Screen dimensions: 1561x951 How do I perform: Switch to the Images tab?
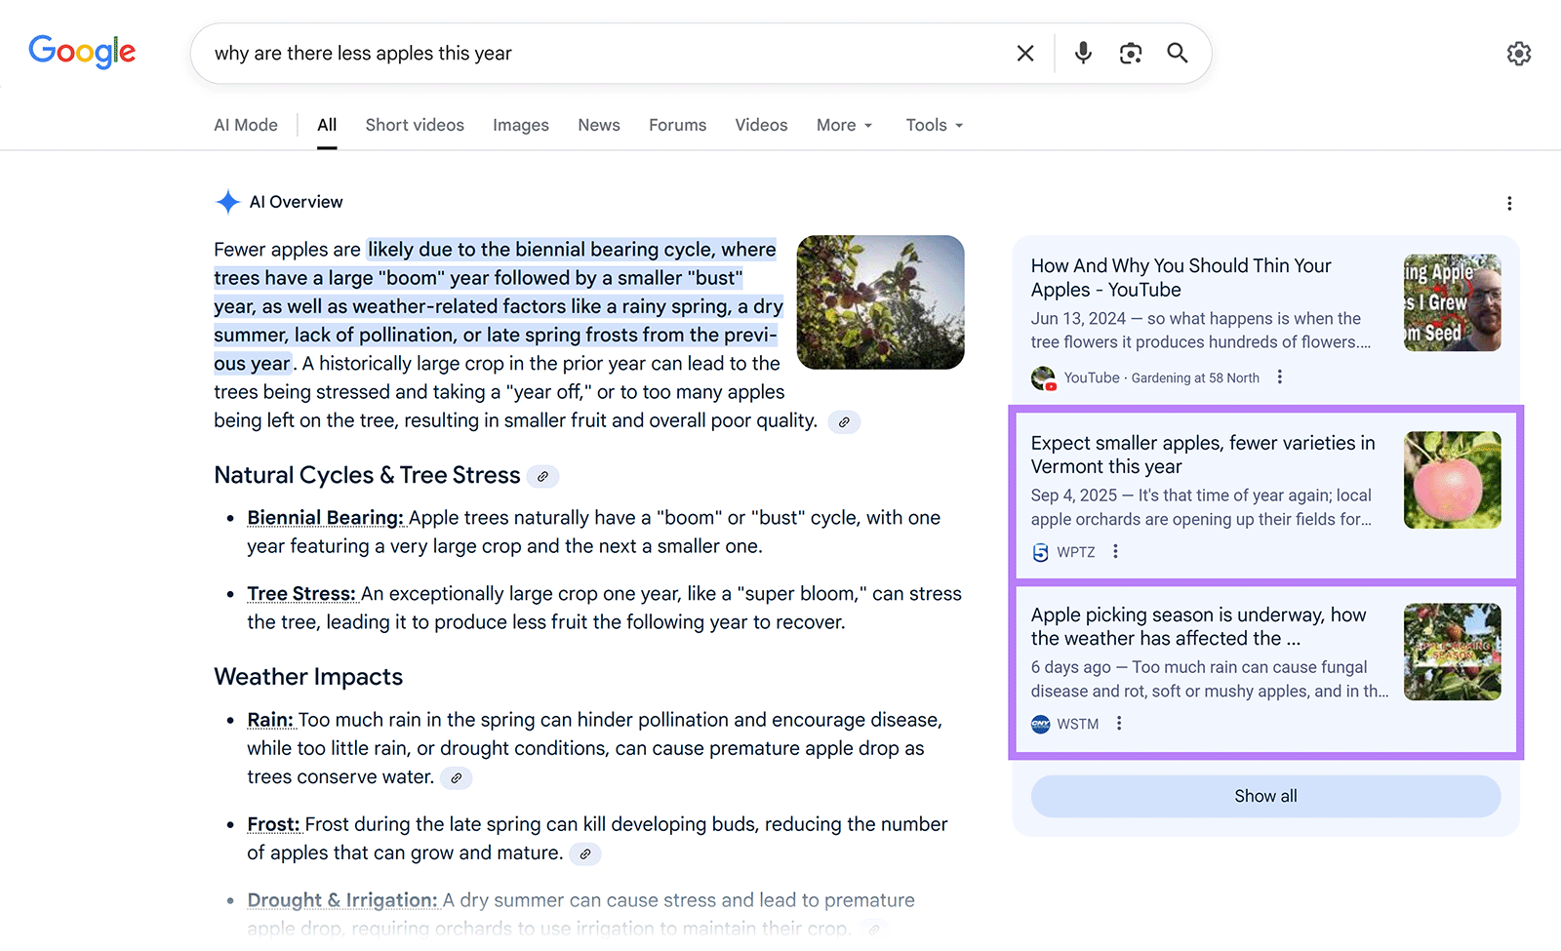pyautogui.click(x=520, y=125)
